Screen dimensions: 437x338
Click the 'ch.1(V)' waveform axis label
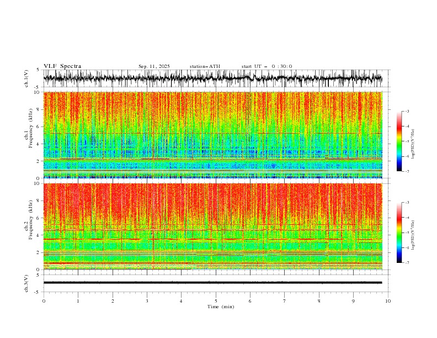(x=26, y=78)
